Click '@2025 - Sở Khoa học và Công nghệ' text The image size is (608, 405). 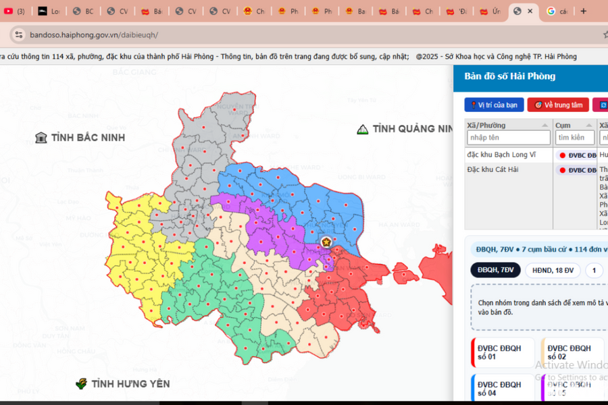click(496, 57)
